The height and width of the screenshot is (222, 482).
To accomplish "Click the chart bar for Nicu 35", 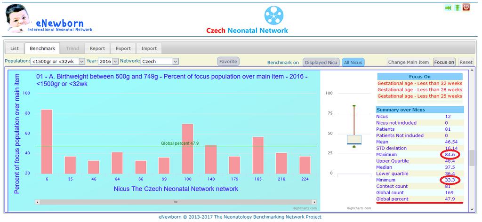I will click(x=70, y=165).
